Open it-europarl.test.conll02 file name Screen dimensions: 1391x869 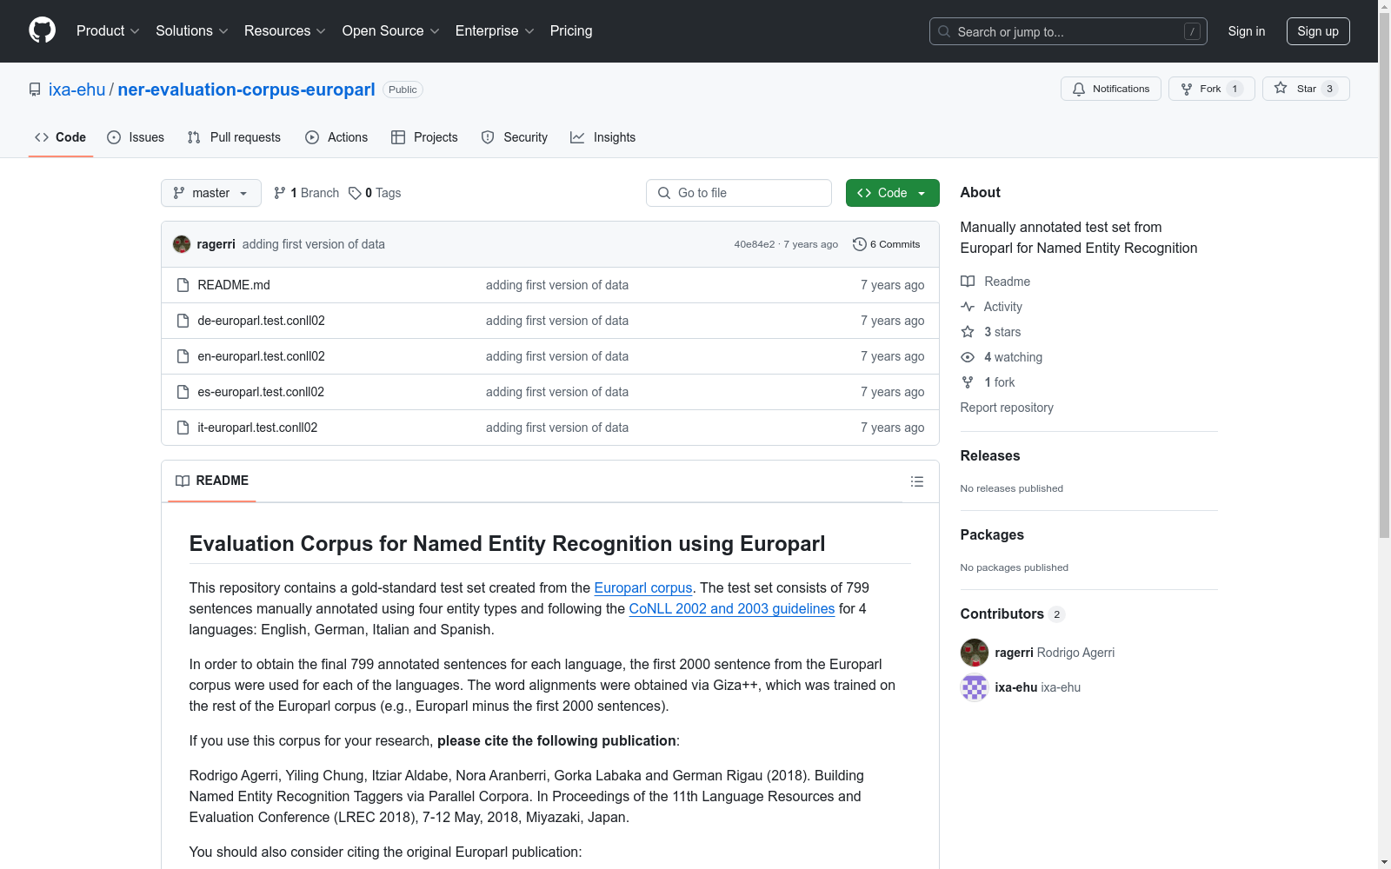[x=257, y=428]
